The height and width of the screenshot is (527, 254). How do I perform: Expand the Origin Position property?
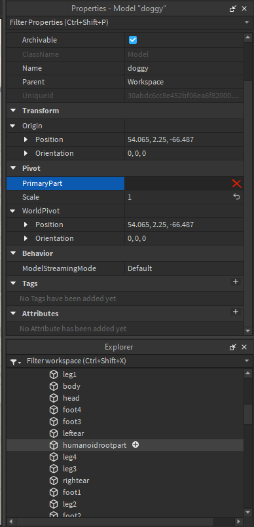[x=26, y=139]
